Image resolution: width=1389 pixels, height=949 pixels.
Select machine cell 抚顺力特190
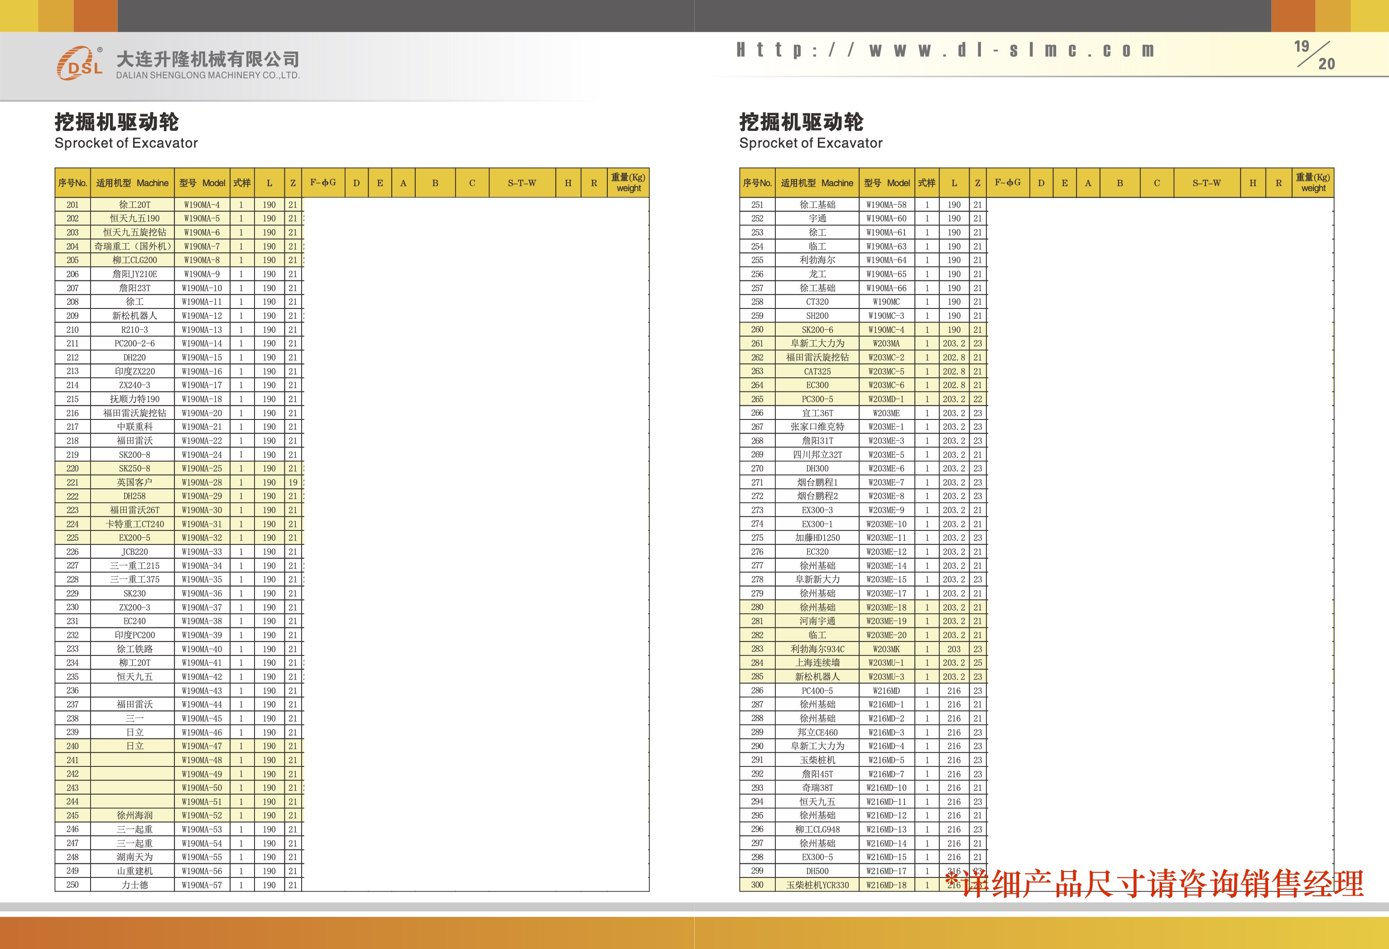tap(133, 399)
